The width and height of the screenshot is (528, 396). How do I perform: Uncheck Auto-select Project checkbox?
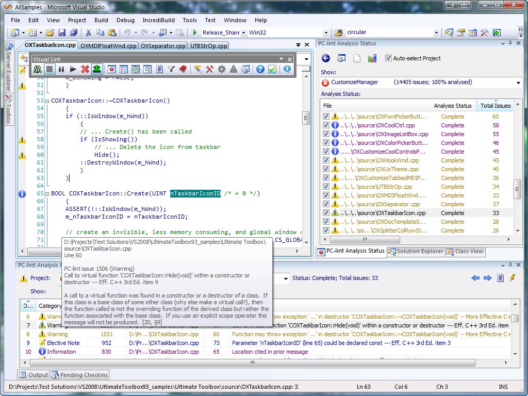point(388,58)
